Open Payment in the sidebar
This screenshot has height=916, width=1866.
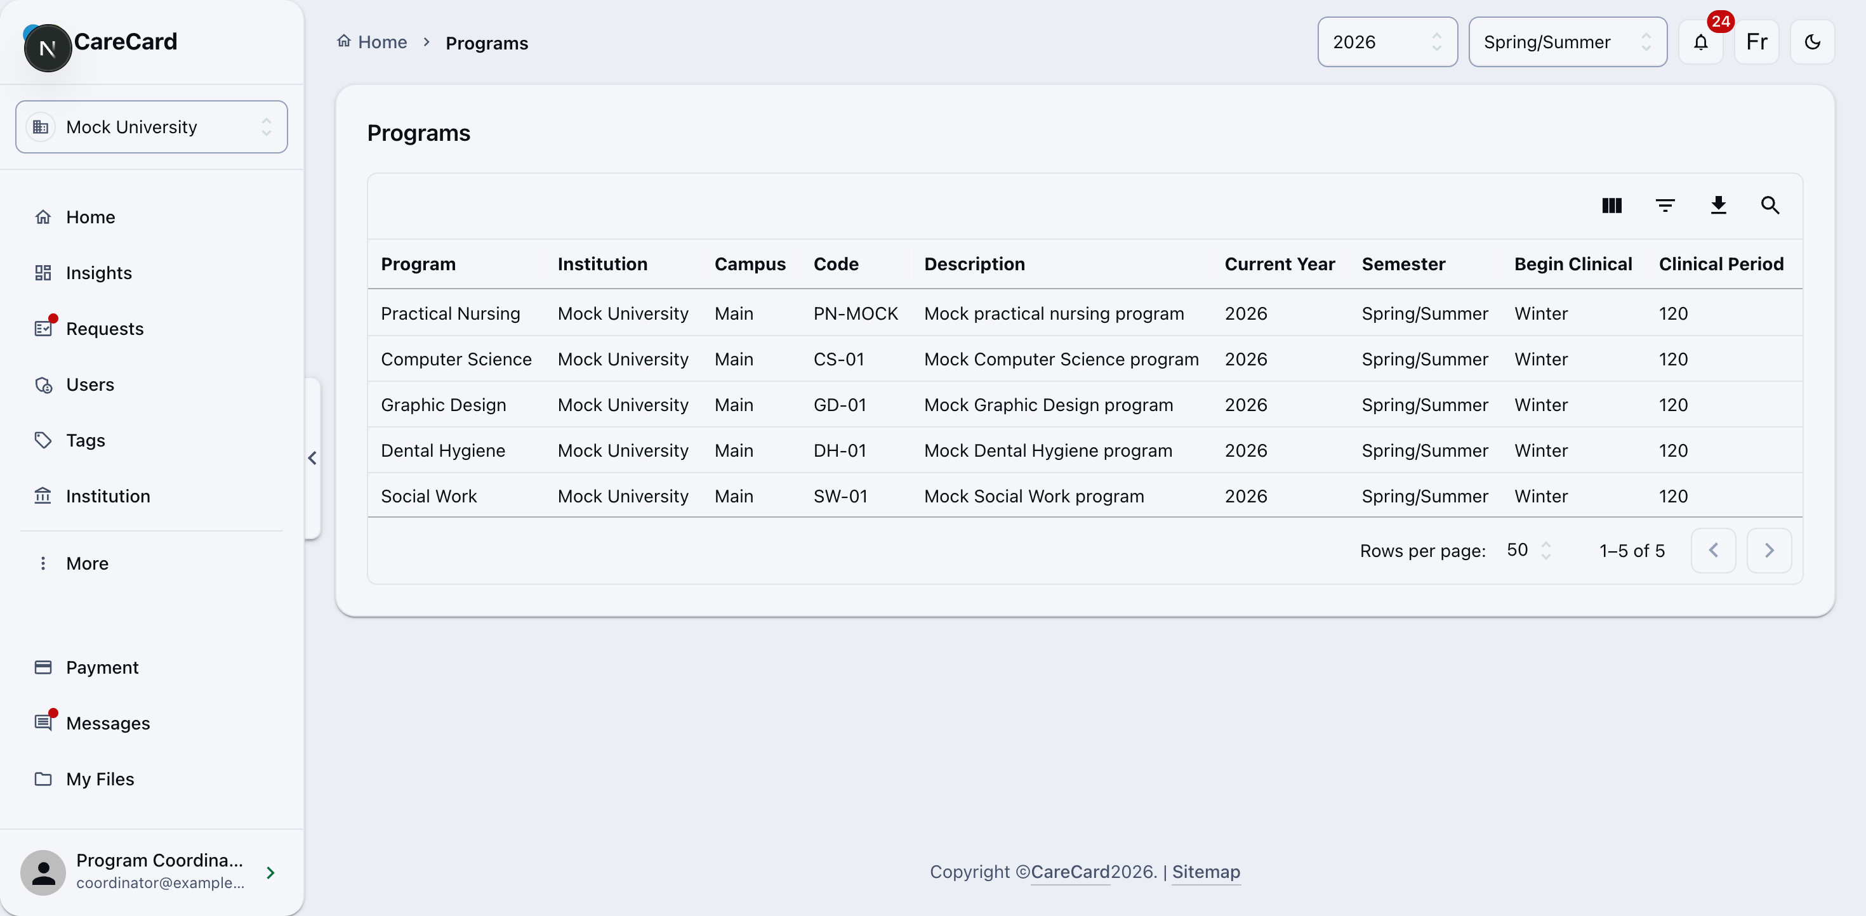(x=152, y=667)
